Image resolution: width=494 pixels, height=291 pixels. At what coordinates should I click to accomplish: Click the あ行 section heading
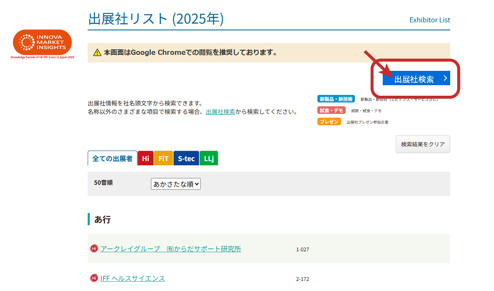tap(102, 219)
